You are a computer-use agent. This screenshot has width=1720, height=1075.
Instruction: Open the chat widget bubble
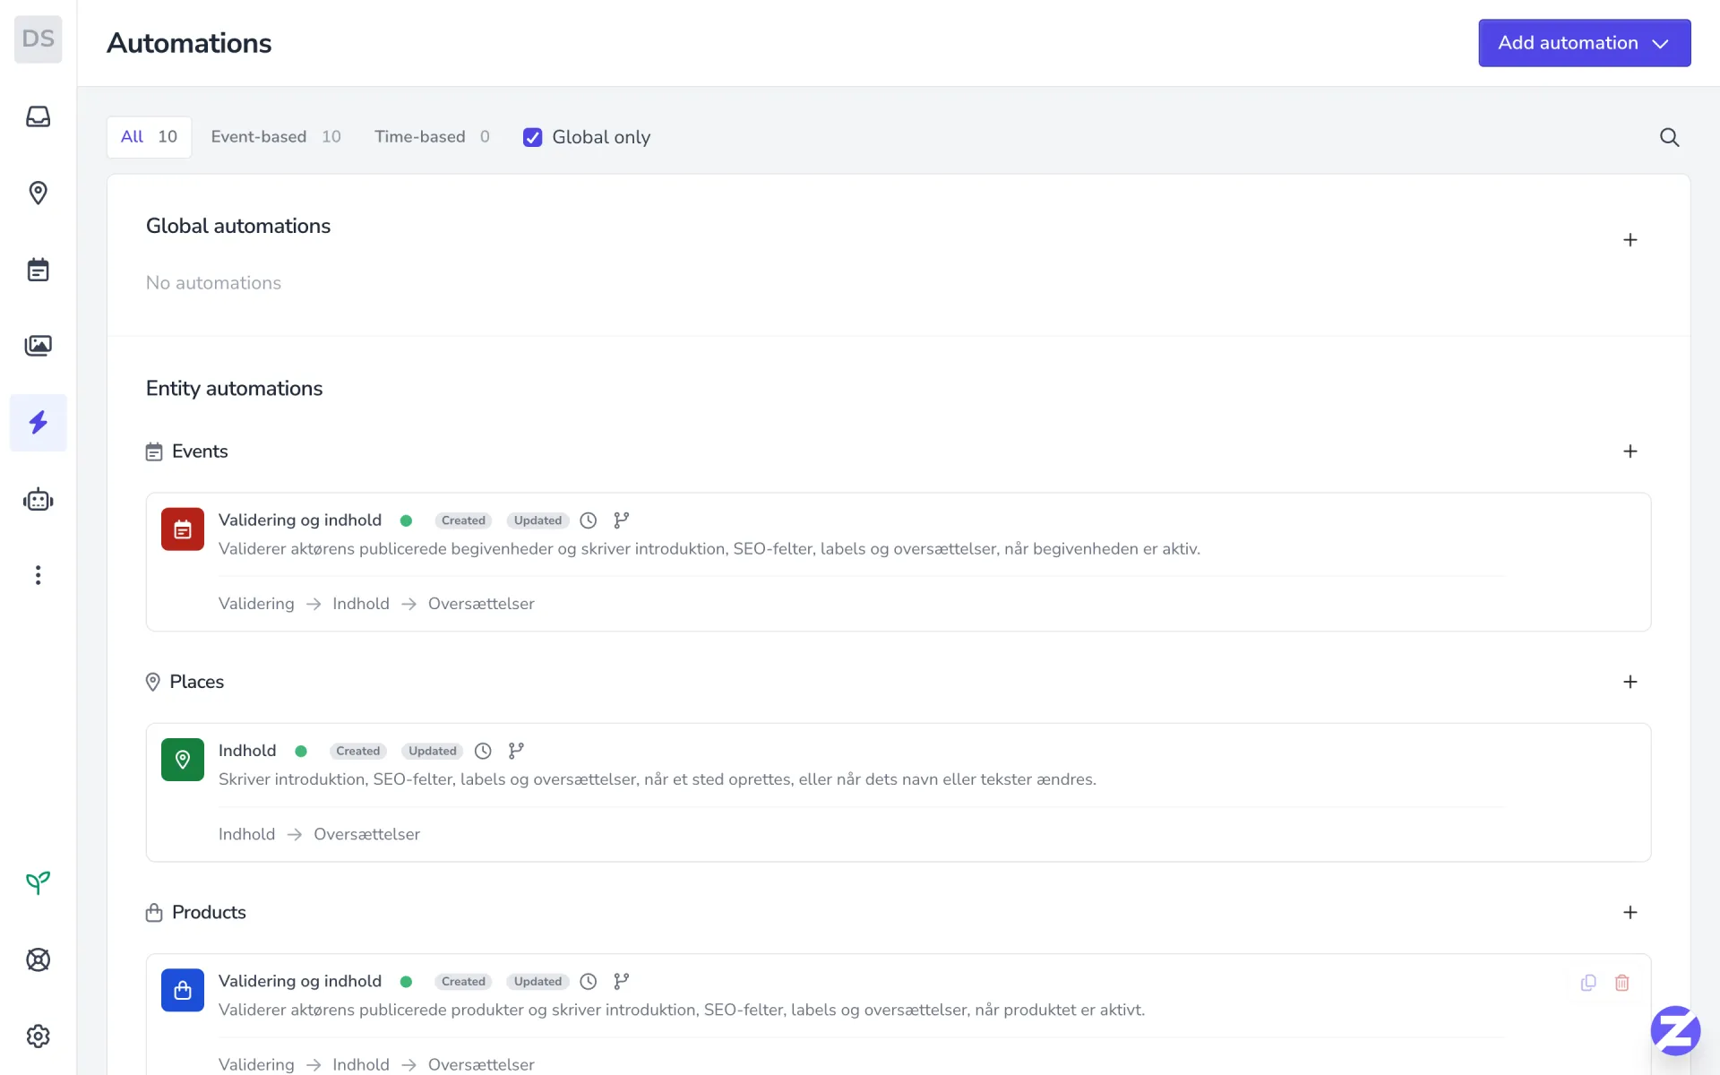(1675, 1030)
